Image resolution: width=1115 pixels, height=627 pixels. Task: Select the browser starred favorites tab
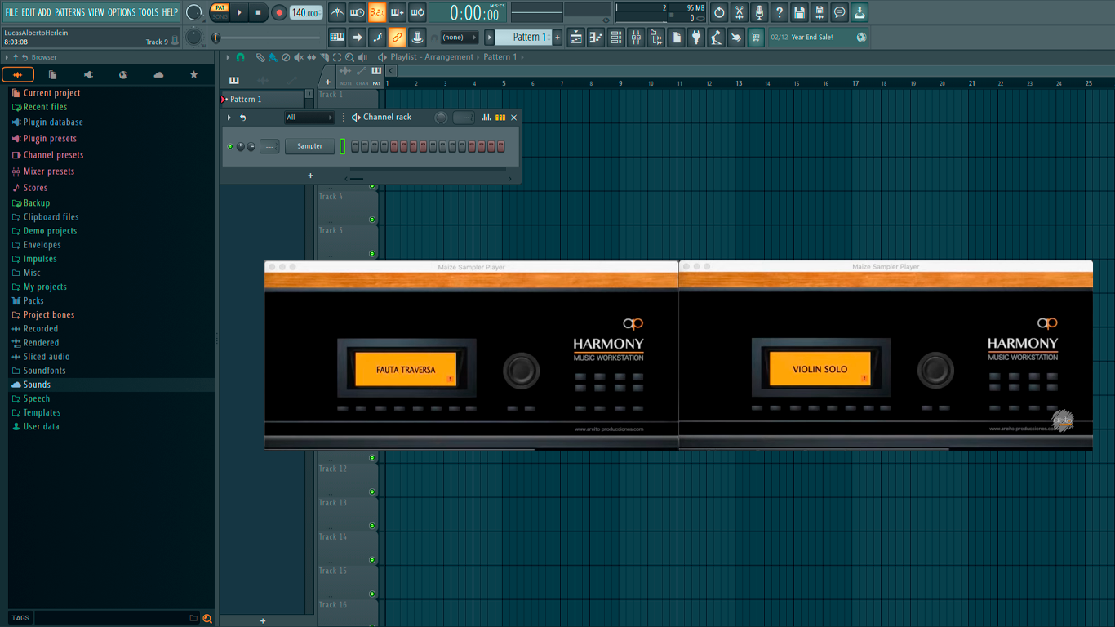tap(193, 74)
